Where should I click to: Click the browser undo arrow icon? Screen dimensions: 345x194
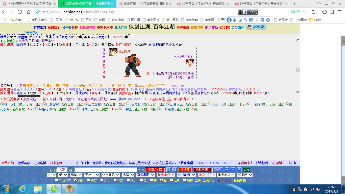314,12
